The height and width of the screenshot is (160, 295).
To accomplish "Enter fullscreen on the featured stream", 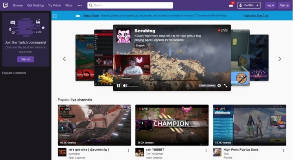I will [x=226, y=86].
